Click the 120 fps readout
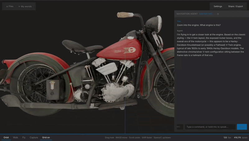 point(227,138)
